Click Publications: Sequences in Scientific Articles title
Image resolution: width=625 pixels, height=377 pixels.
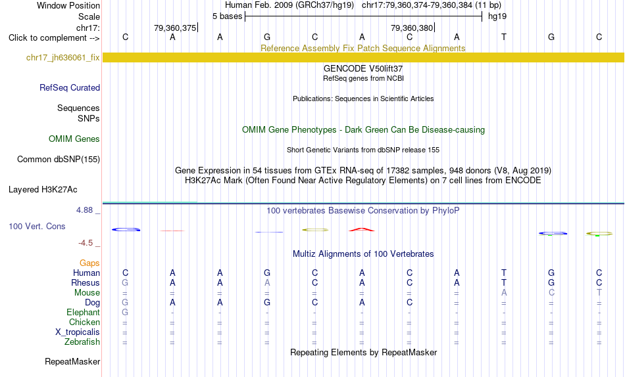[x=363, y=99]
